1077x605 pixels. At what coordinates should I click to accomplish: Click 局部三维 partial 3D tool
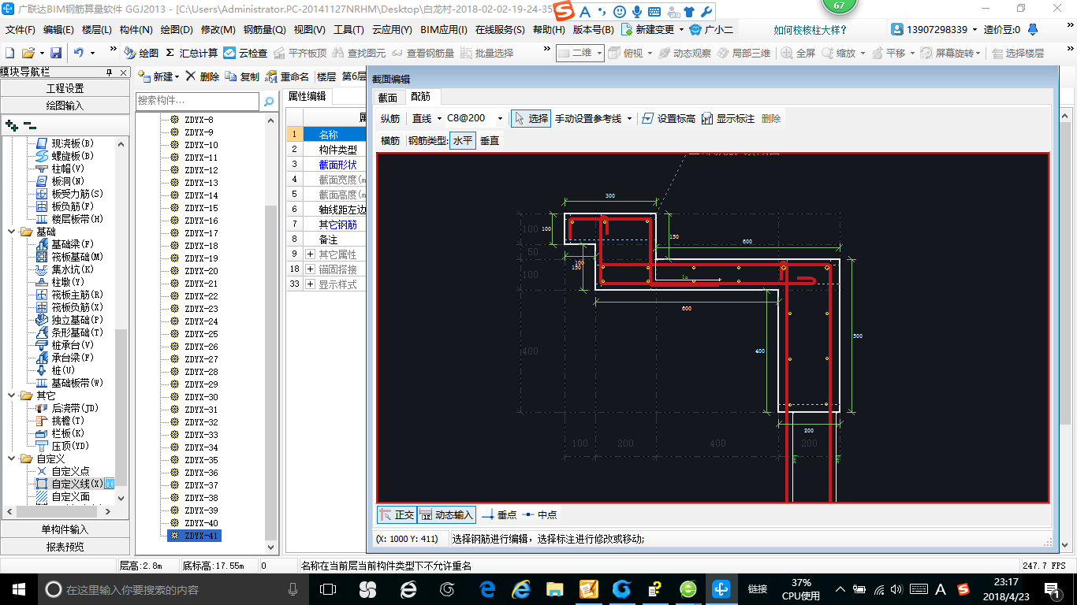[x=743, y=53]
